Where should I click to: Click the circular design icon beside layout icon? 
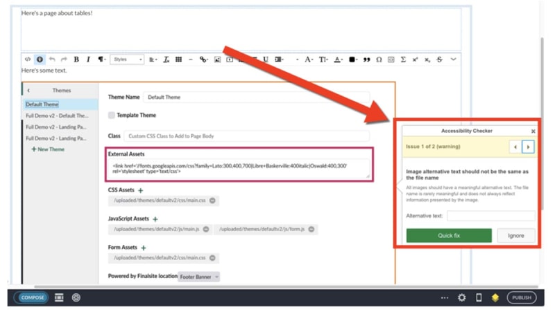76,297
